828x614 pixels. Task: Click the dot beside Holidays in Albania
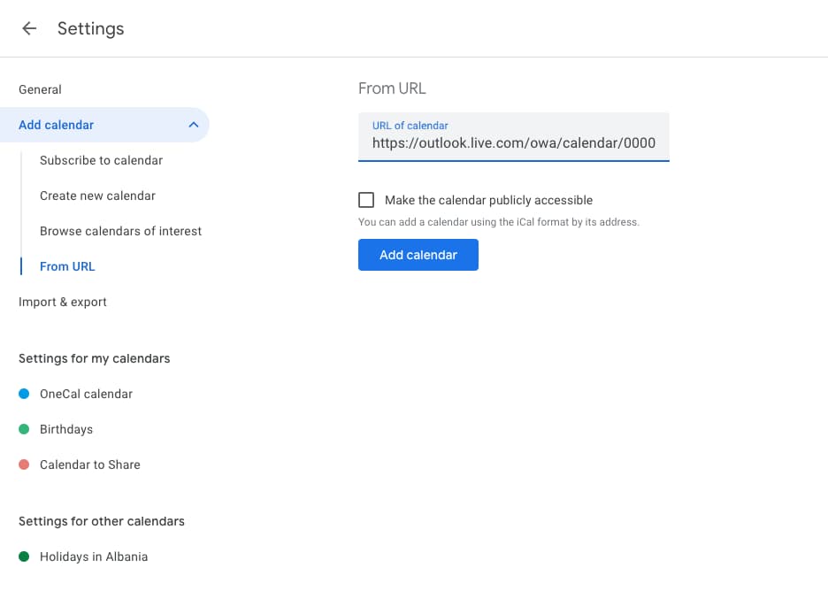pyautogui.click(x=23, y=556)
